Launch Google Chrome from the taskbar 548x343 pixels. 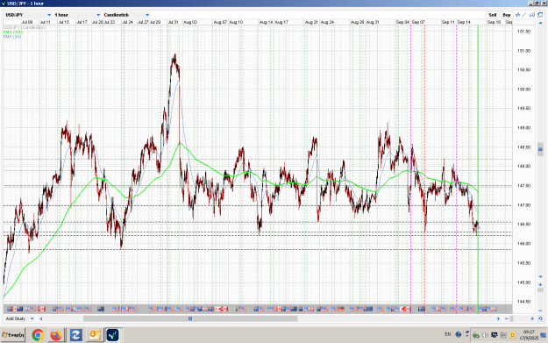[x=38, y=335]
